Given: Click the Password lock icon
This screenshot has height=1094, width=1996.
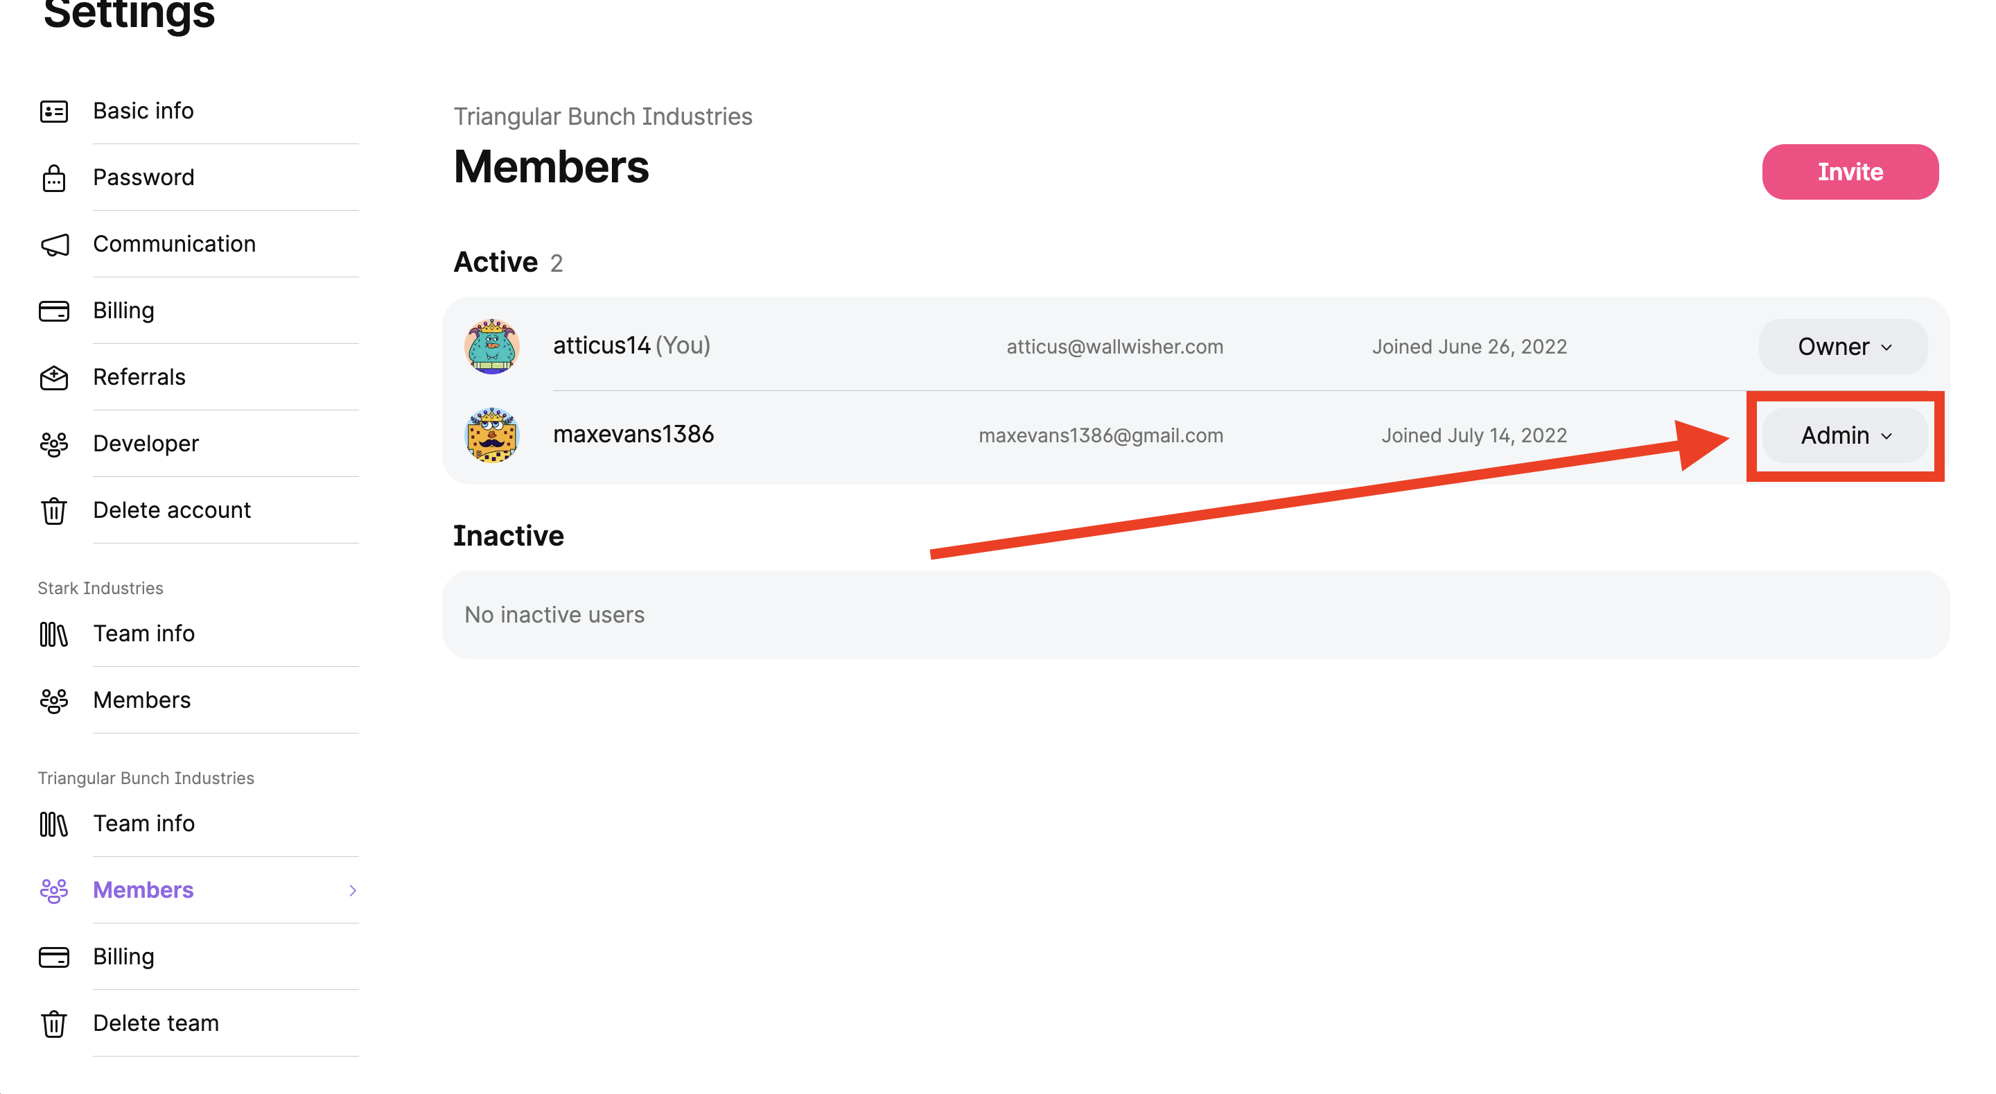Looking at the screenshot, I should (53, 178).
